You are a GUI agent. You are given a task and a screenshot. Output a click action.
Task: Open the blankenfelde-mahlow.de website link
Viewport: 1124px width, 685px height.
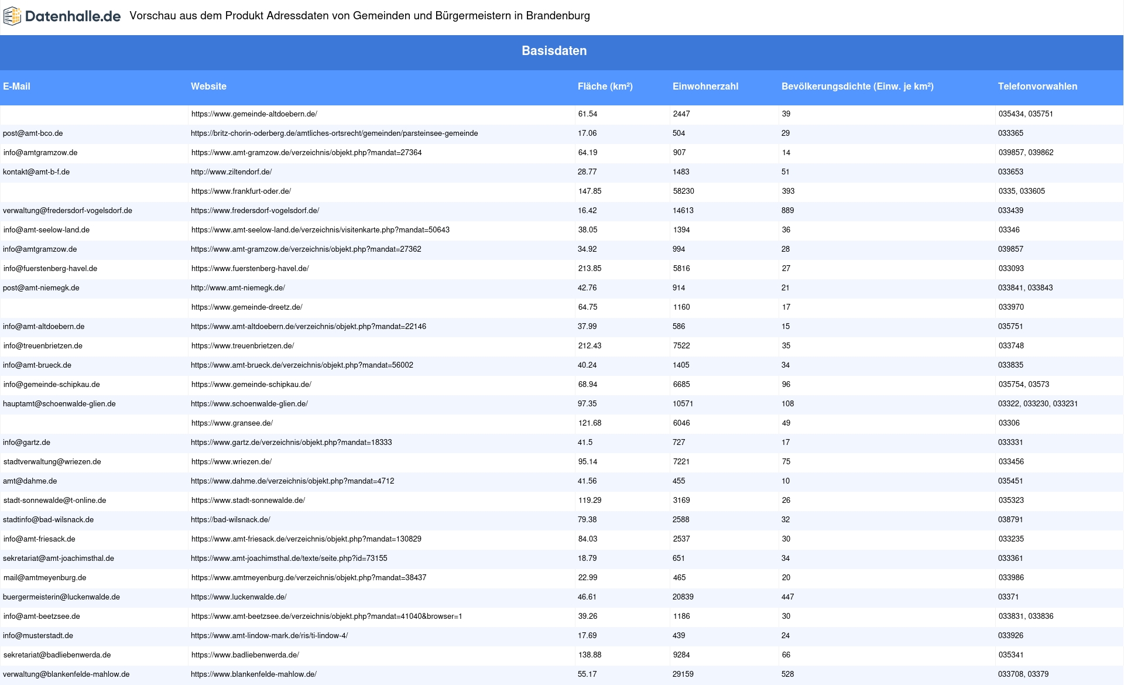tap(253, 674)
